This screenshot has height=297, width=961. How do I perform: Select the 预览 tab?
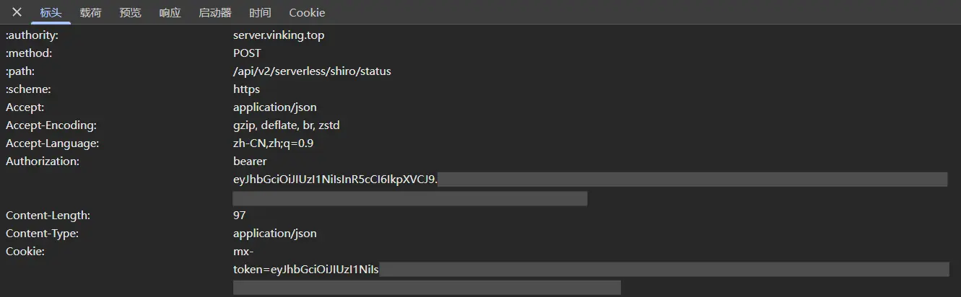click(x=130, y=12)
